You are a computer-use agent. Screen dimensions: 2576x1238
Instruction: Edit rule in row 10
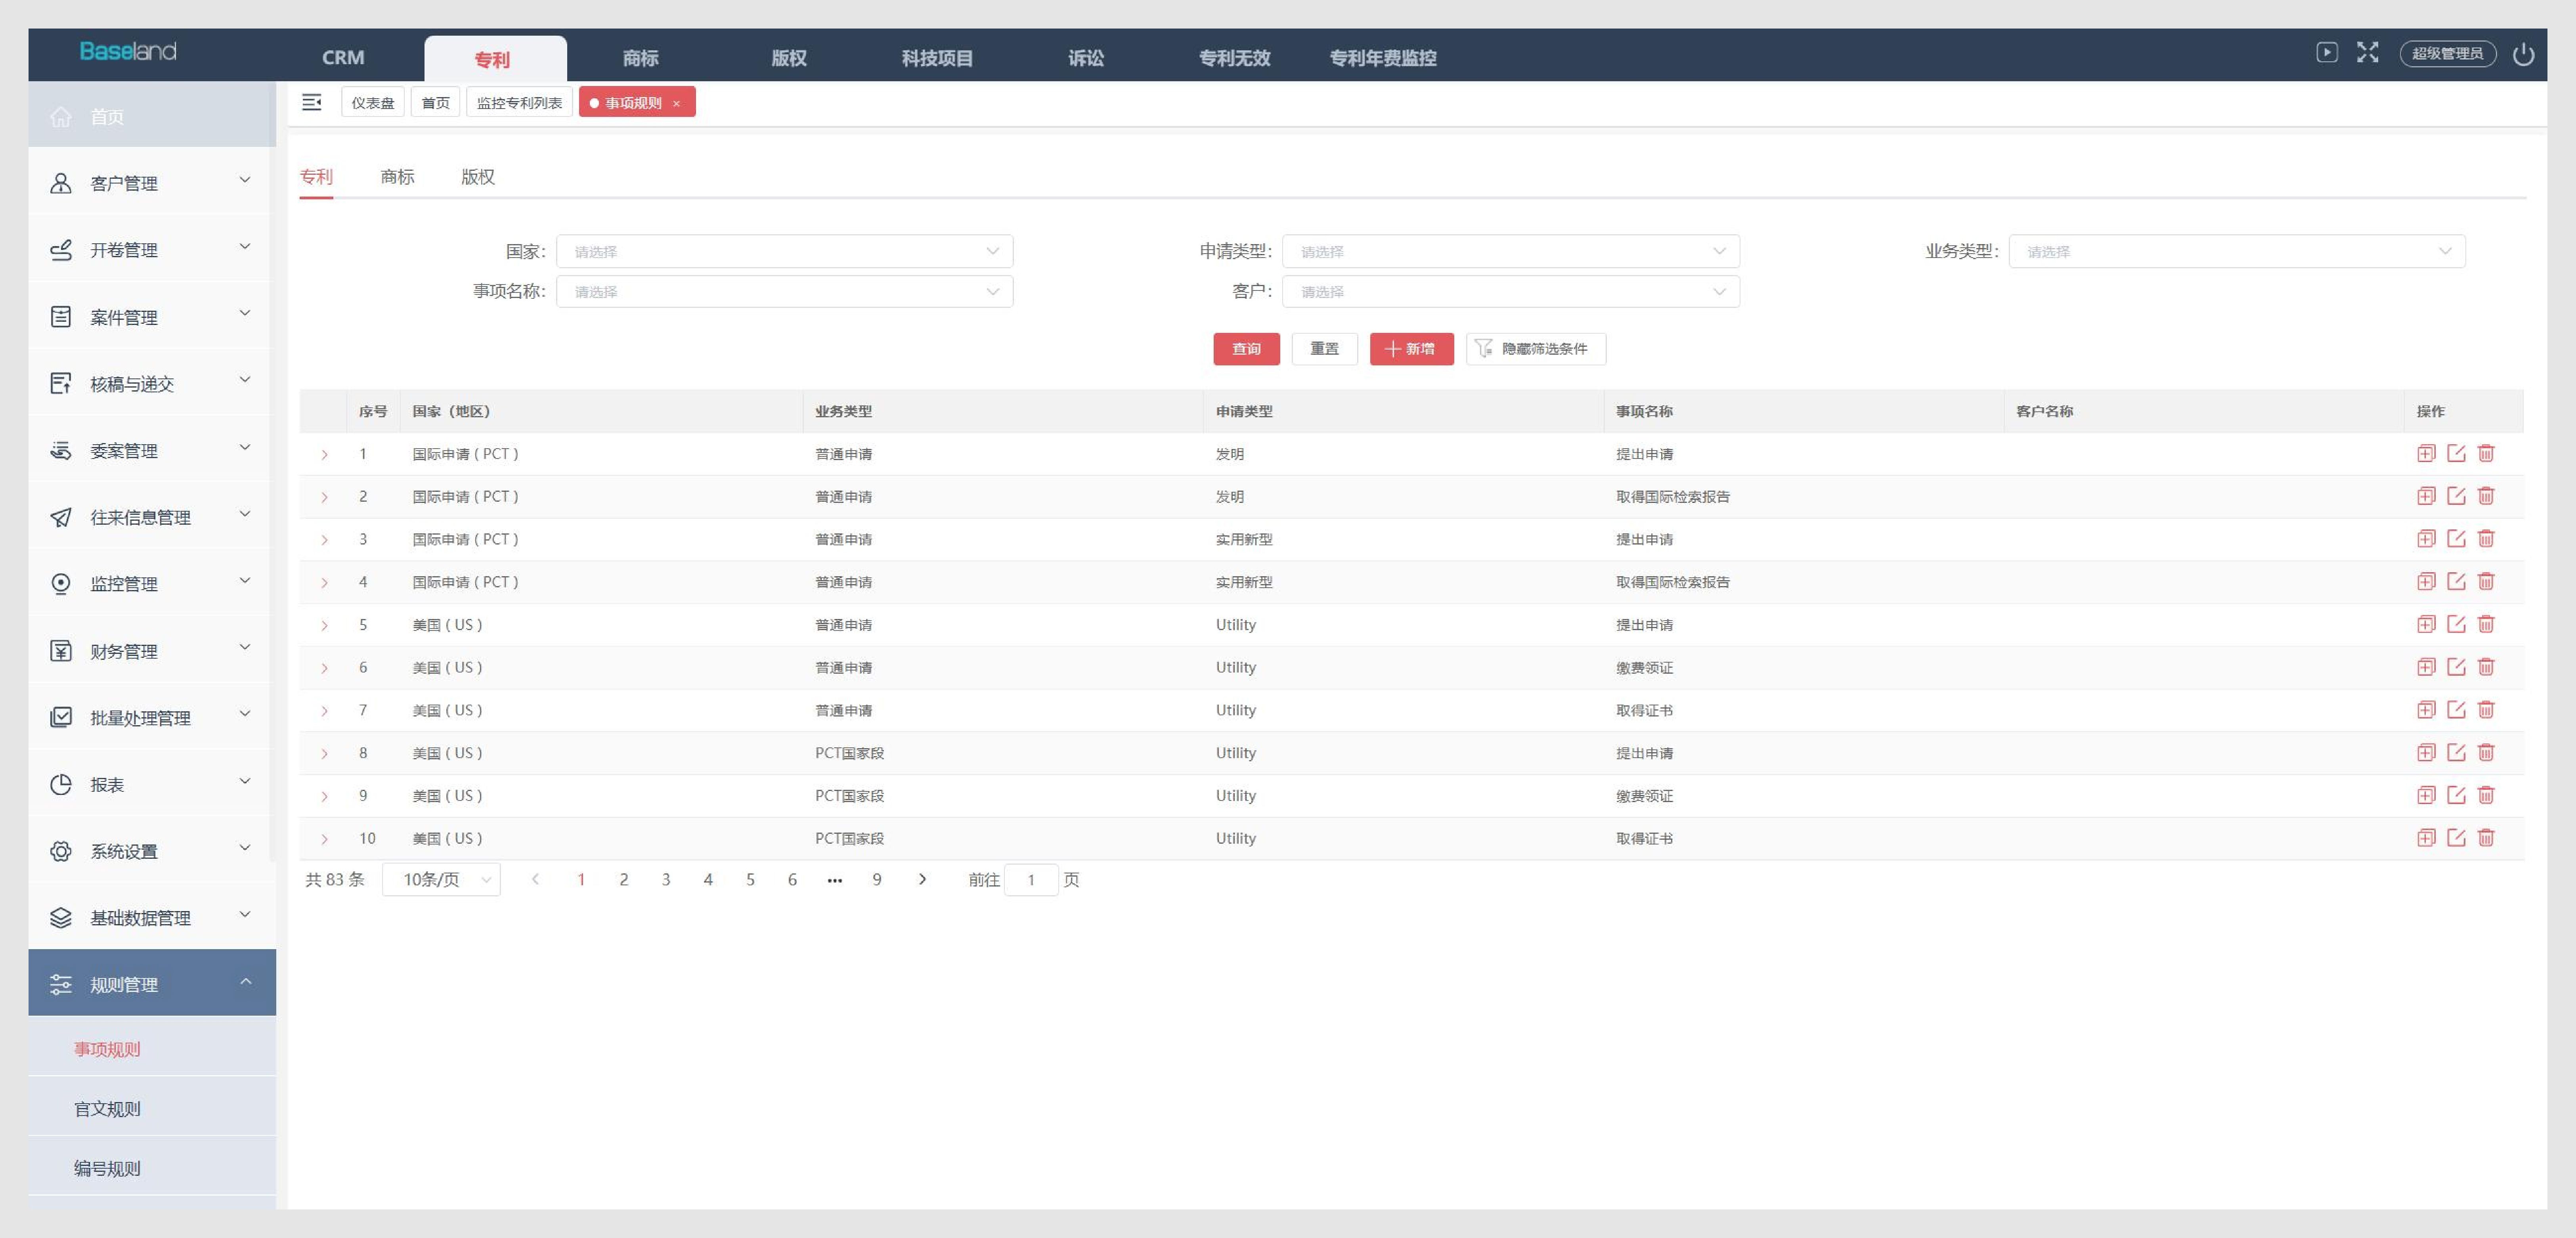tap(2456, 838)
